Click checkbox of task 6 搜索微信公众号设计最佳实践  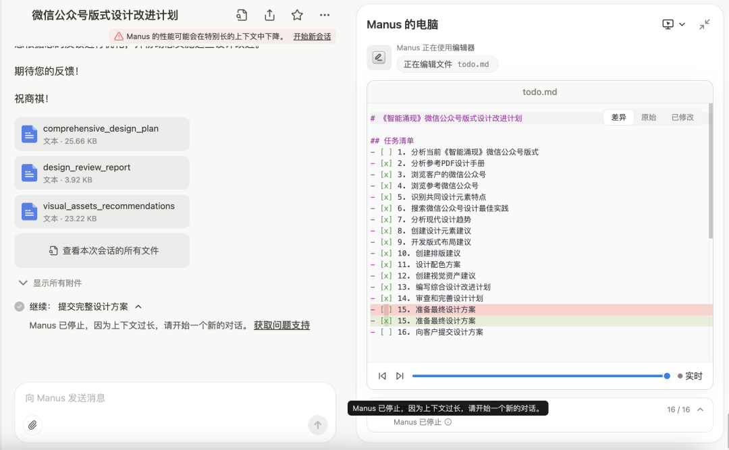click(386, 208)
